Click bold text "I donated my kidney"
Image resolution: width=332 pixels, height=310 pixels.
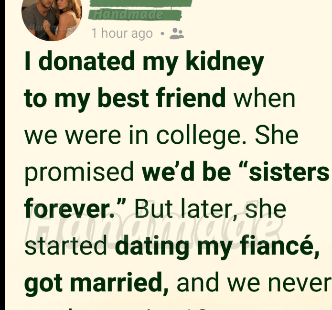click(144, 62)
